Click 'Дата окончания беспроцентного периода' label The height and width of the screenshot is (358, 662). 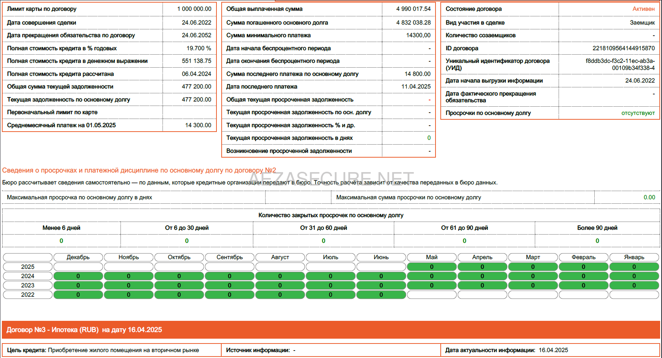point(283,61)
